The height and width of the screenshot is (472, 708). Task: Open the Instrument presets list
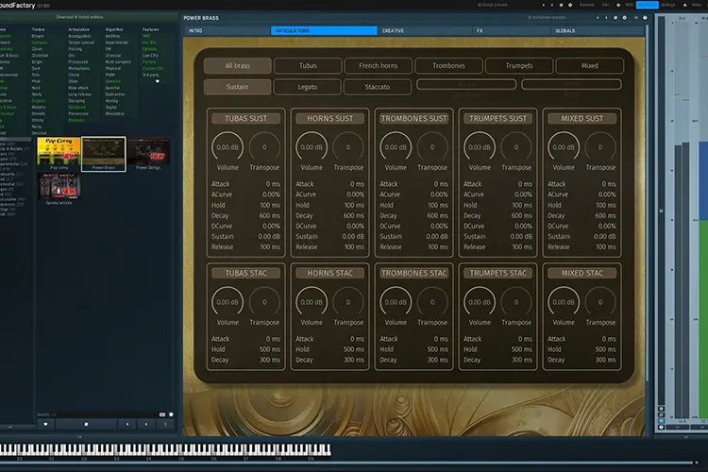[547, 18]
